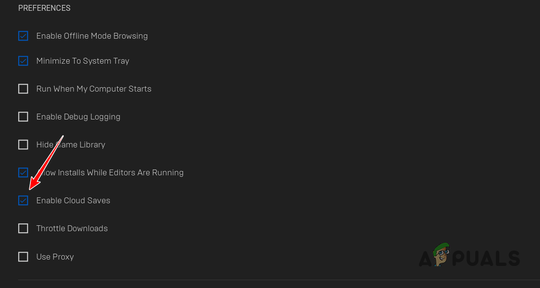The height and width of the screenshot is (288, 540).
Task: Click the Enable Offline Mode Browsing label
Action: (x=92, y=36)
